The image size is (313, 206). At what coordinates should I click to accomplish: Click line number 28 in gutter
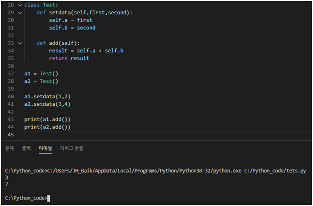click(11, 5)
